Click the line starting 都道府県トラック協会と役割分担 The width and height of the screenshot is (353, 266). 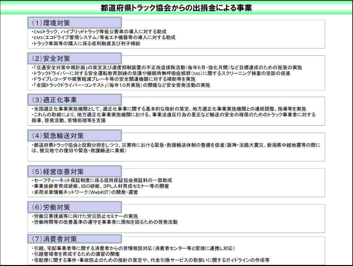(x=176, y=145)
